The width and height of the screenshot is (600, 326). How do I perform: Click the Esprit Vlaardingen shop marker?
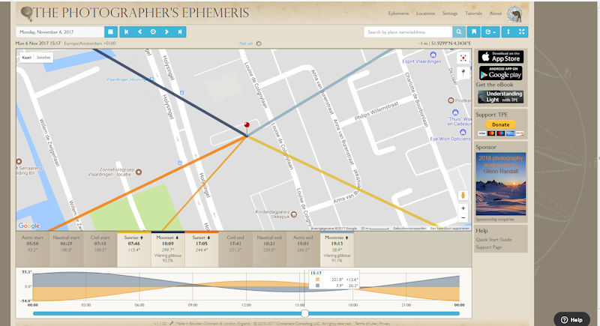point(433,55)
